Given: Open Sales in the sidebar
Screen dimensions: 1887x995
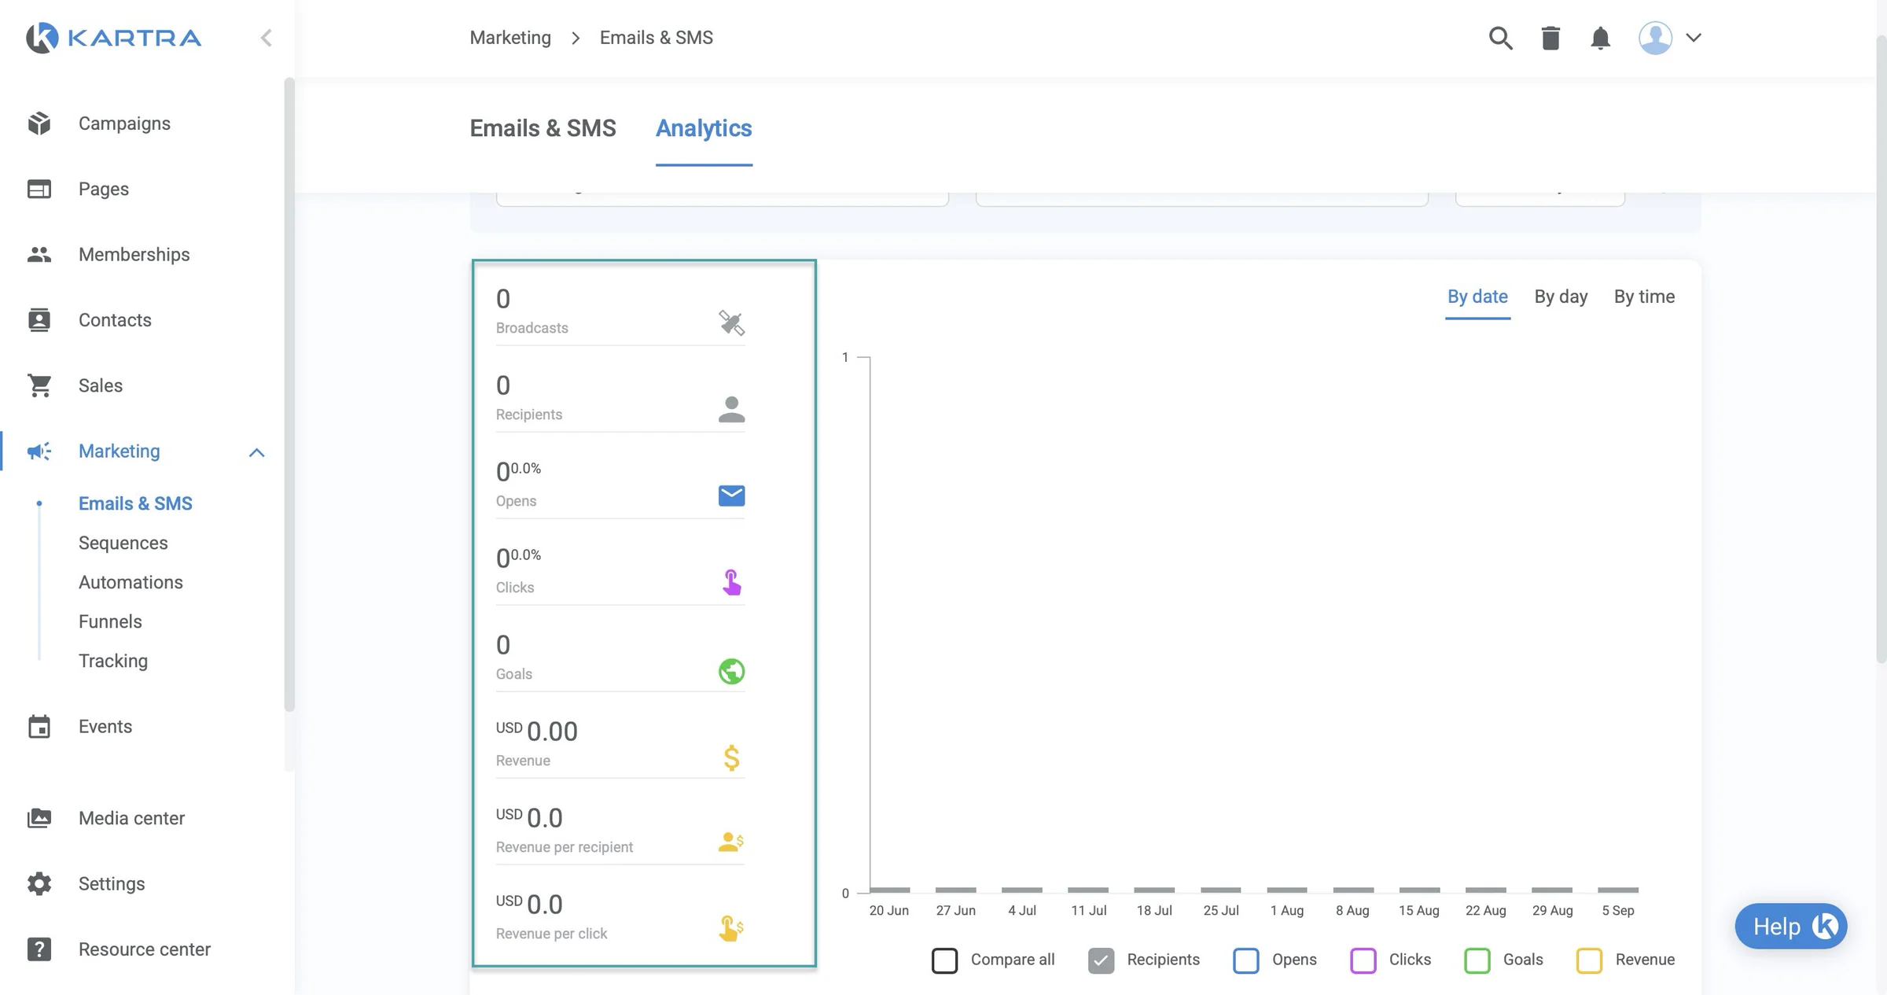Looking at the screenshot, I should (101, 385).
